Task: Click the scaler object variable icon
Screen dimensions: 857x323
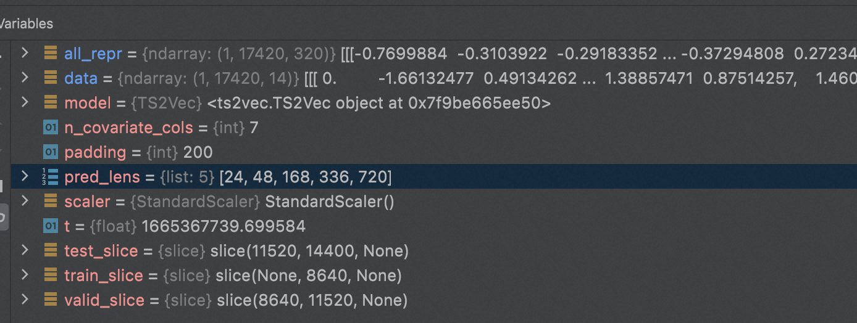Action: click(x=51, y=202)
